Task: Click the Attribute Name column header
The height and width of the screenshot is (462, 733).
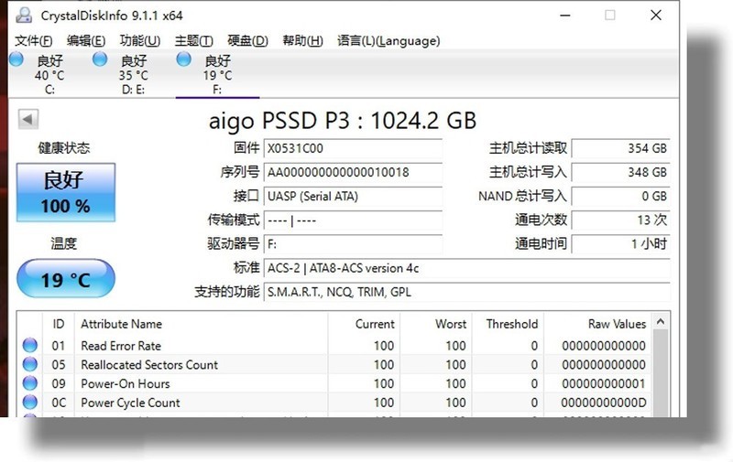Action: click(201, 324)
